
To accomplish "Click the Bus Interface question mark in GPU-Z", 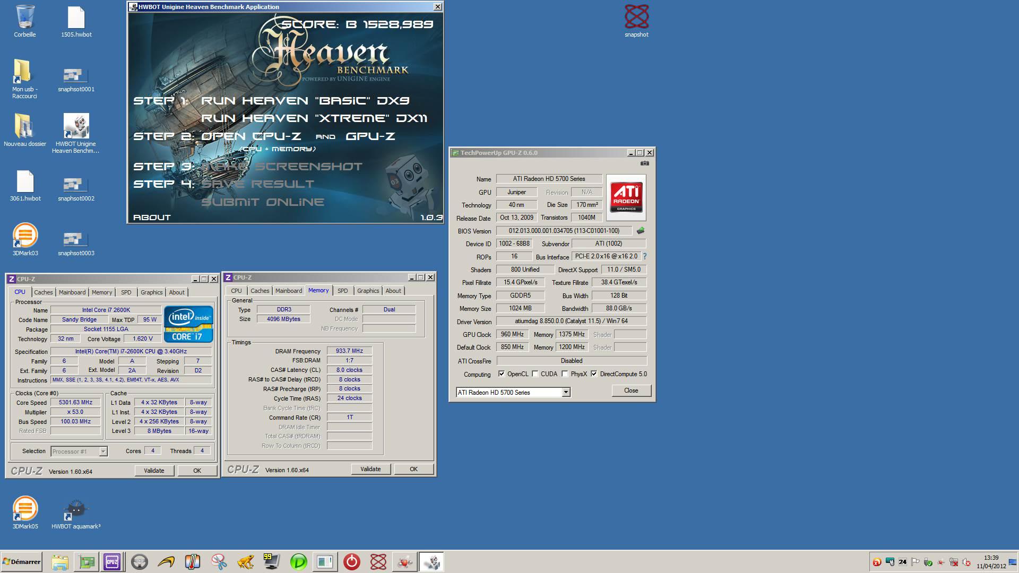I will tap(645, 256).
